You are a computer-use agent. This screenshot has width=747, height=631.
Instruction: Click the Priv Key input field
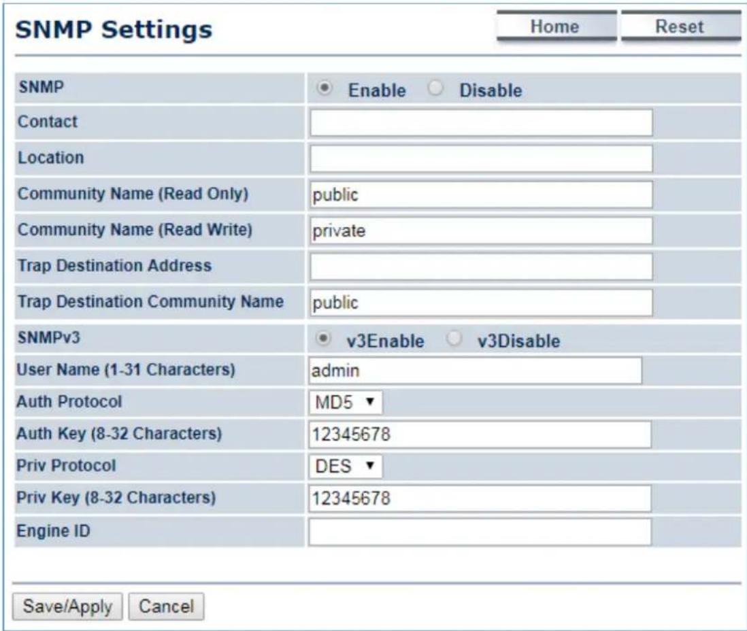(x=480, y=498)
